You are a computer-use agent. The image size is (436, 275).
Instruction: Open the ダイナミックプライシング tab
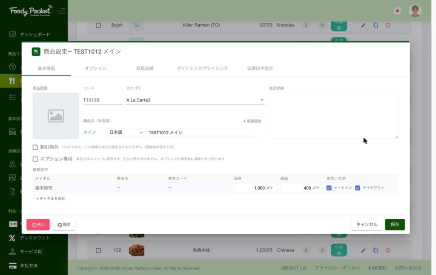(202, 68)
